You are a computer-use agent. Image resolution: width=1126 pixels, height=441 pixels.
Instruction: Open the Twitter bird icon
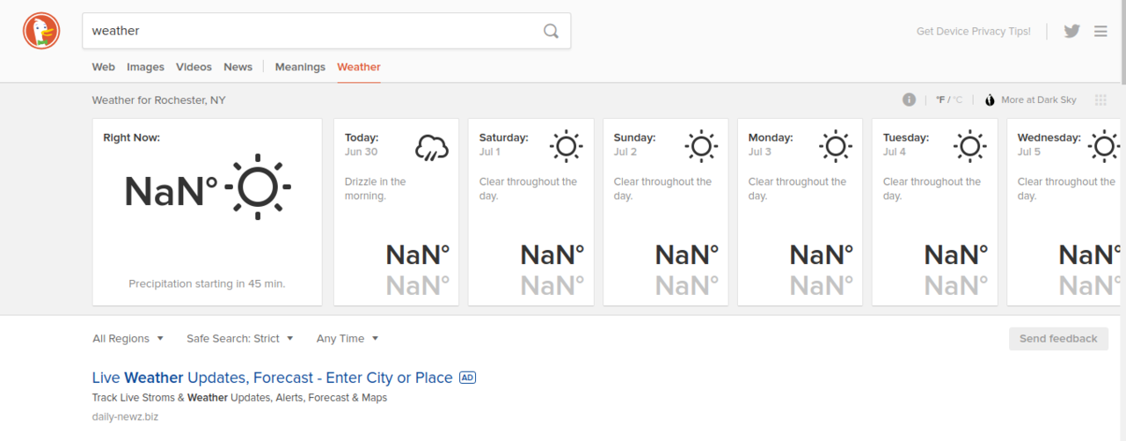click(1071, 31)
